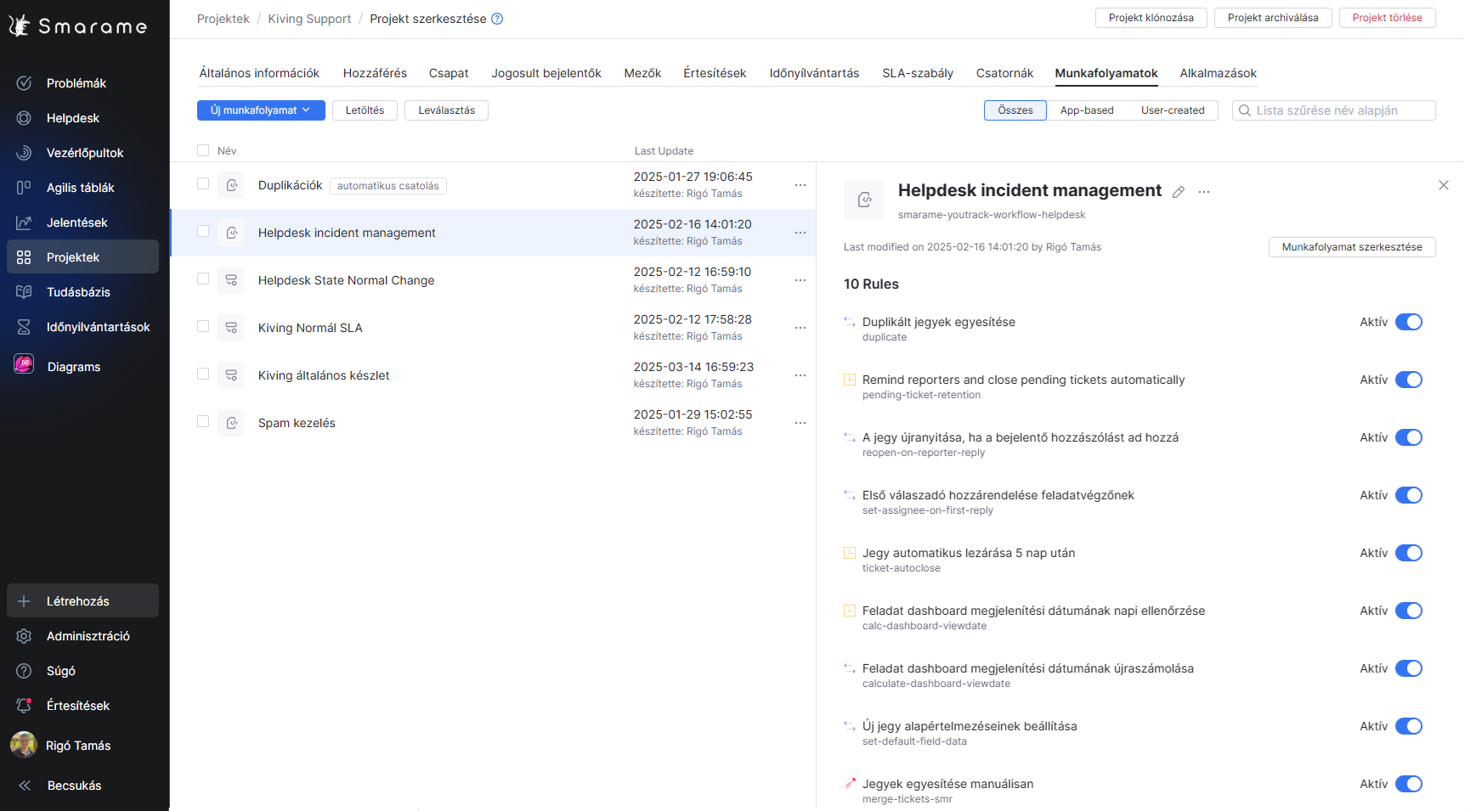Disable the Duplikált jegyek egyesítése rule

[x=1408, y=322]
